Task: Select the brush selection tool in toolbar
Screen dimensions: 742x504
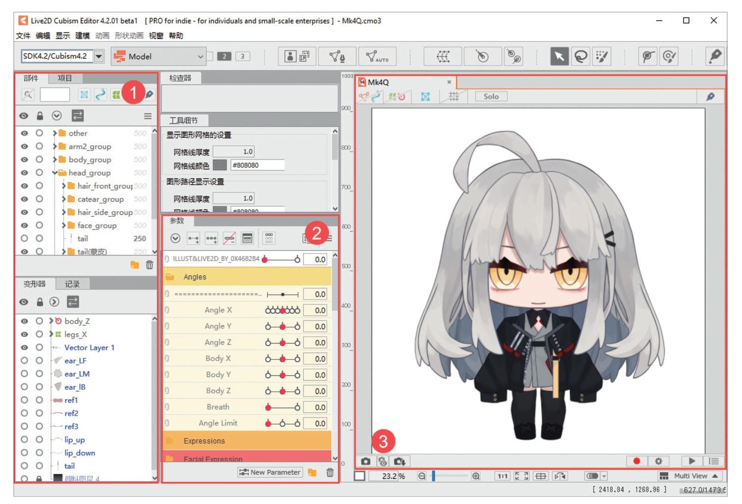Action: pos(602,56)
